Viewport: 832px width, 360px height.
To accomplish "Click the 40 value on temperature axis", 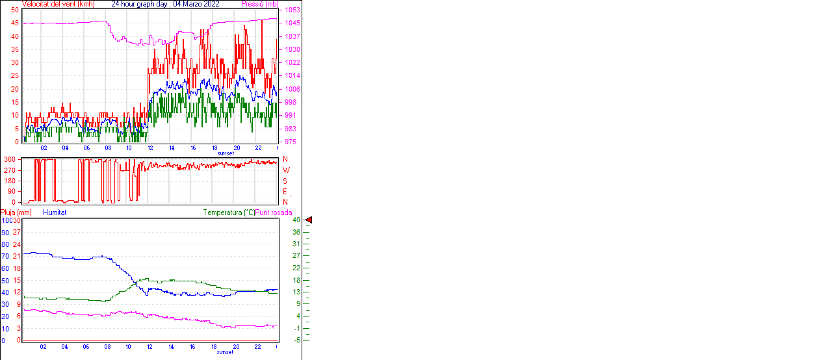I will coord(296,220).
